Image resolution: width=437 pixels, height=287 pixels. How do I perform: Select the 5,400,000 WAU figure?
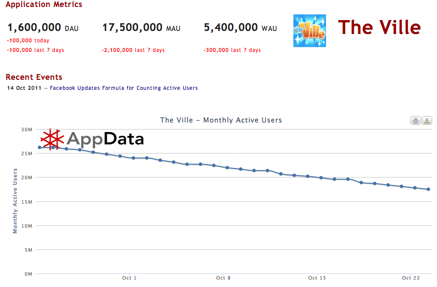tap(231, 28)
